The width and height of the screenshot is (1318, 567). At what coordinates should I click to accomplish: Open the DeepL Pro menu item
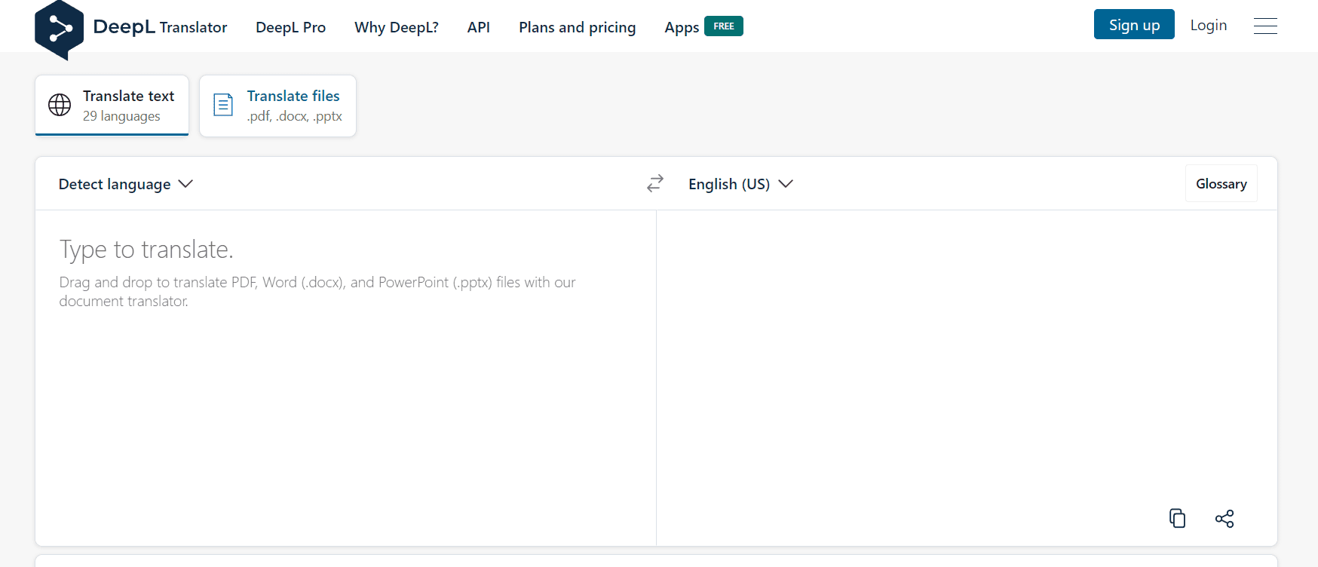[x=290, y=27]
